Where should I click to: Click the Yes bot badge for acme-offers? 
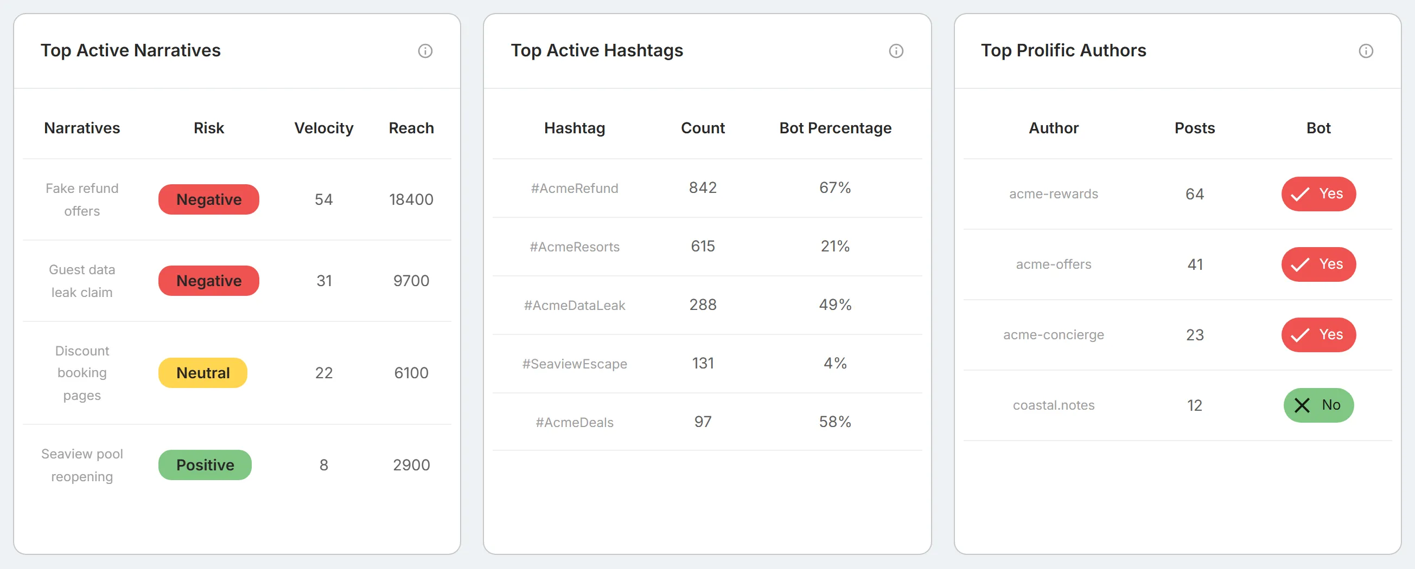1318,264
